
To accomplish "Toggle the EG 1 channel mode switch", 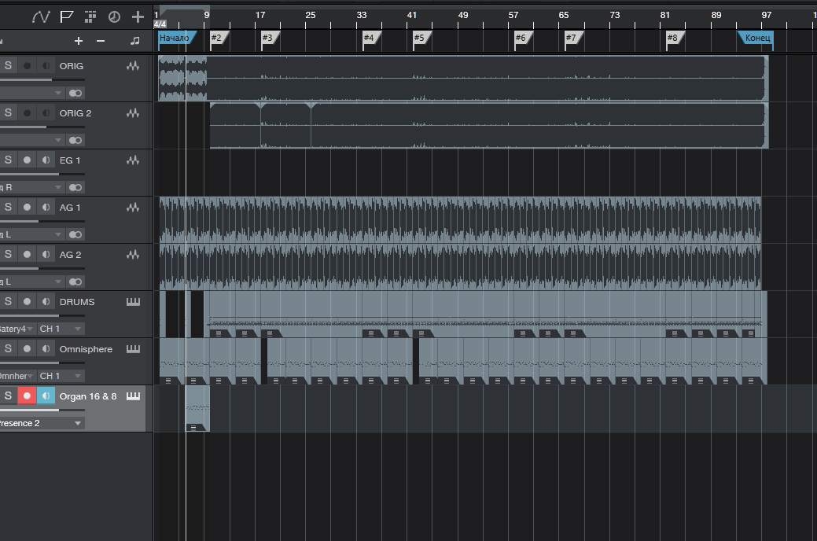I will (x=75, y=187).
